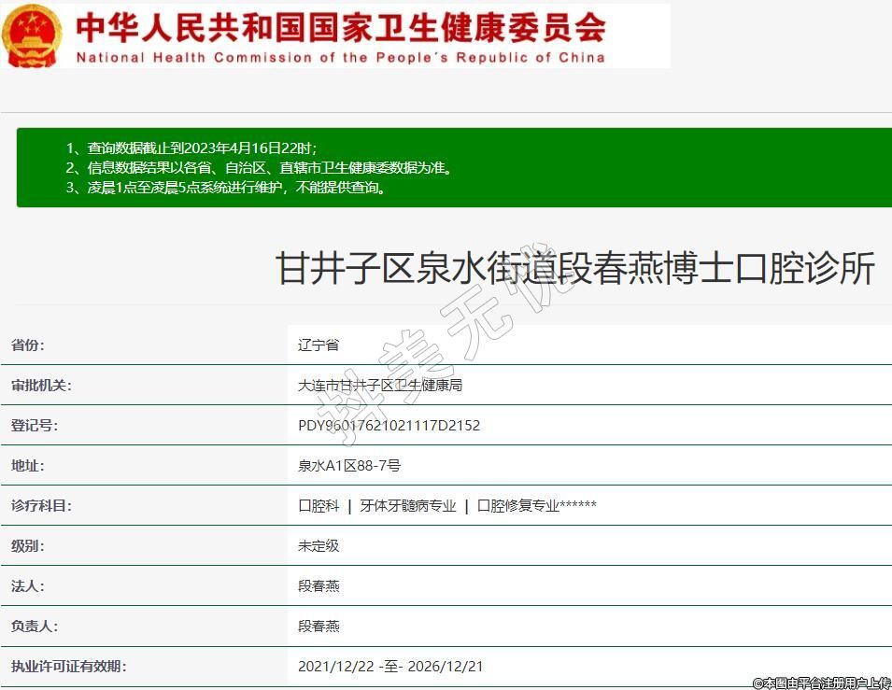Click the 负责人 row label

(x=35, y=627)
